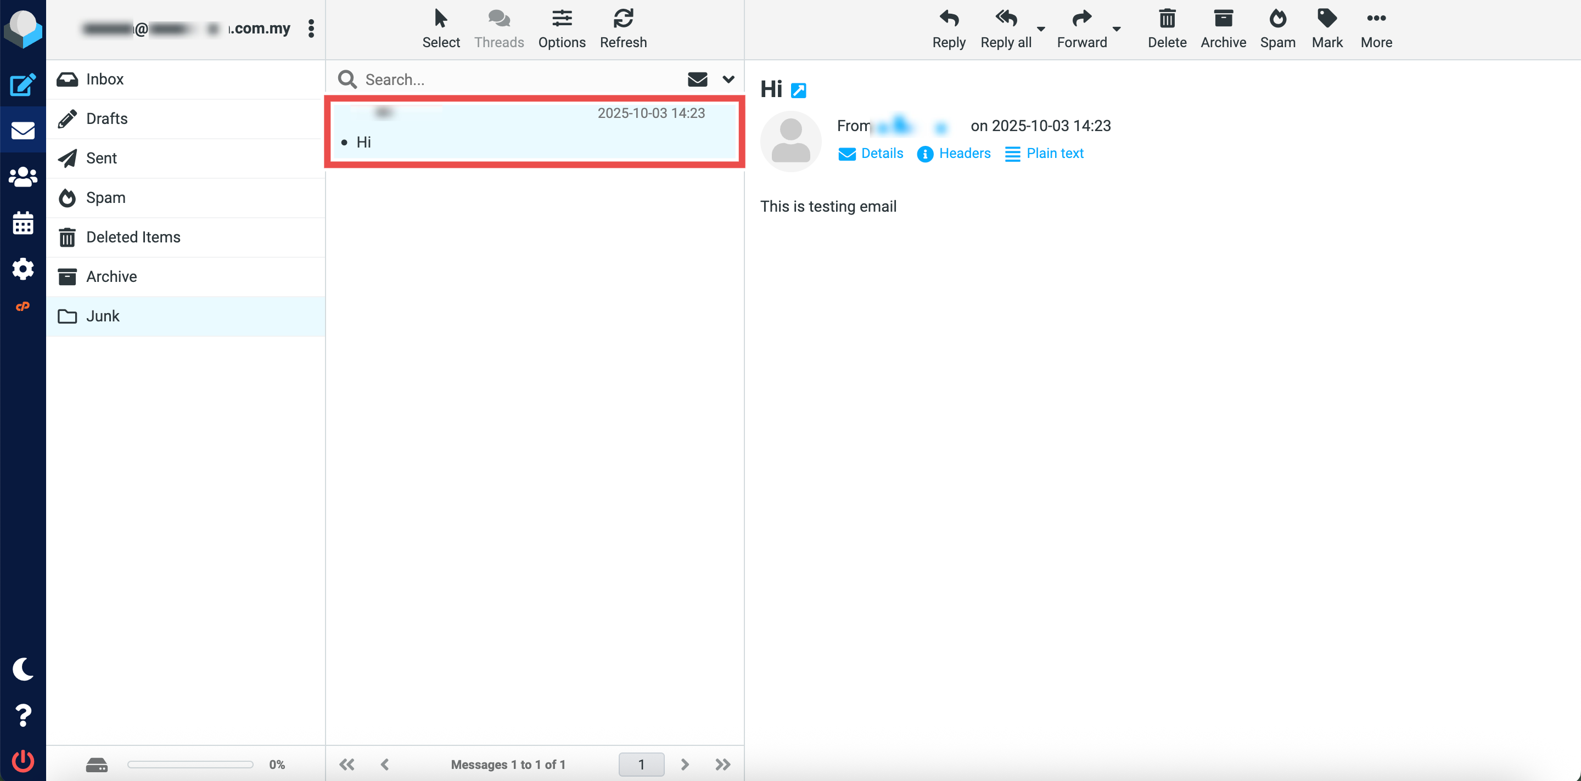
Task: Open the Forward options dropdown arrow
Action: (1117, 29)
